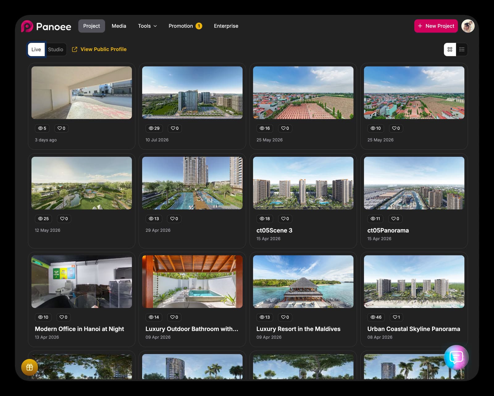Switch to list view layout

[x=462, y=49]
